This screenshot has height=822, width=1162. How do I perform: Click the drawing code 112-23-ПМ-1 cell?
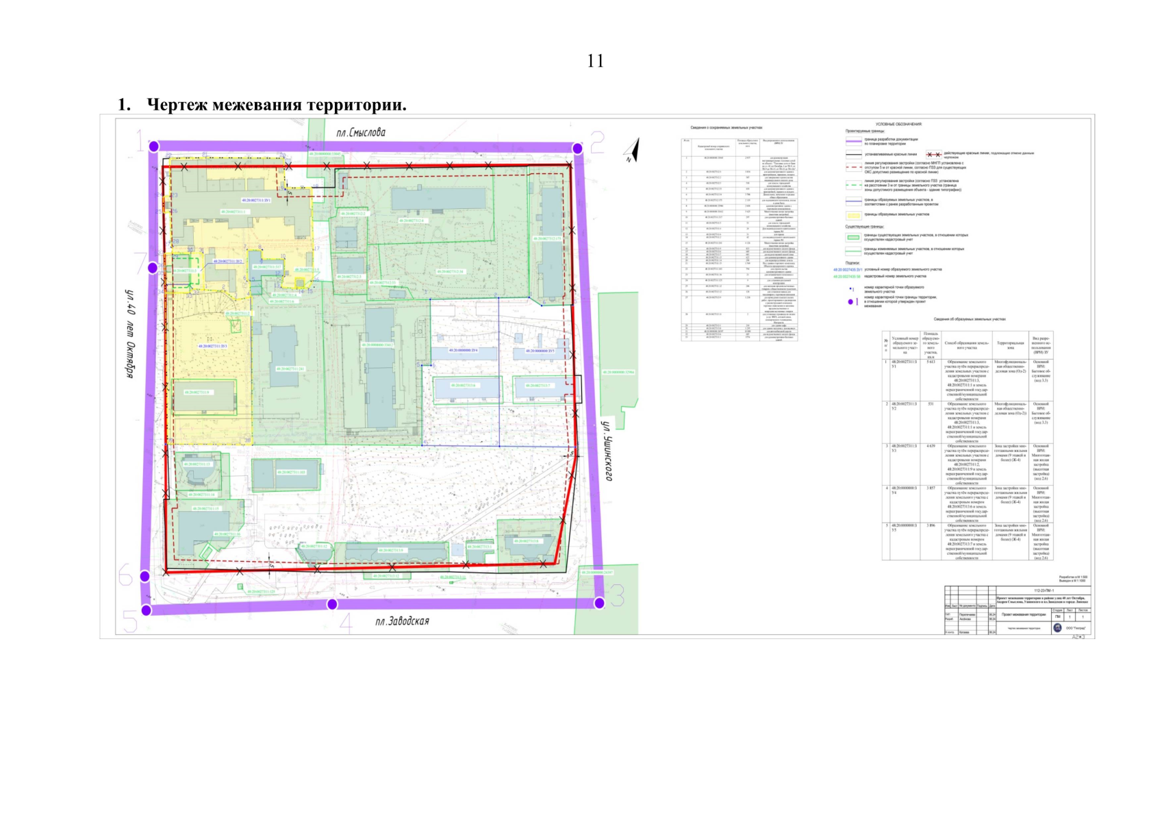click(x=1043, y=590)
